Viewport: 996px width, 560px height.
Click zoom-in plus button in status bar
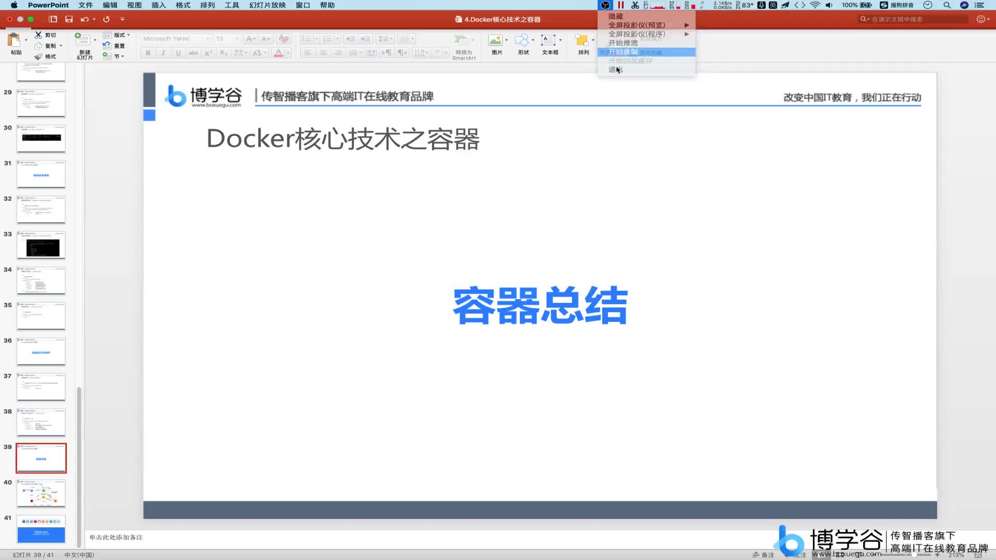[x=937, y=555]
